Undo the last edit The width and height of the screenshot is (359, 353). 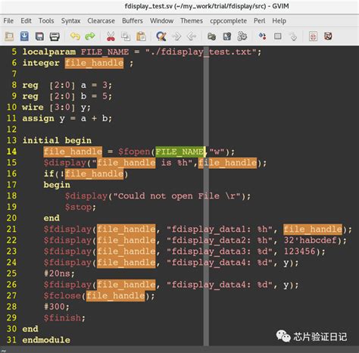[x=75, y=36]
